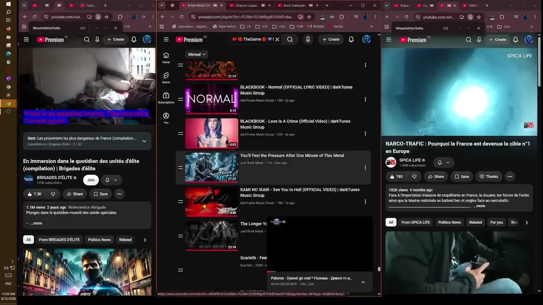Select the Related chip in left window
The image size is (543, 305).
[x=125, y=240]
